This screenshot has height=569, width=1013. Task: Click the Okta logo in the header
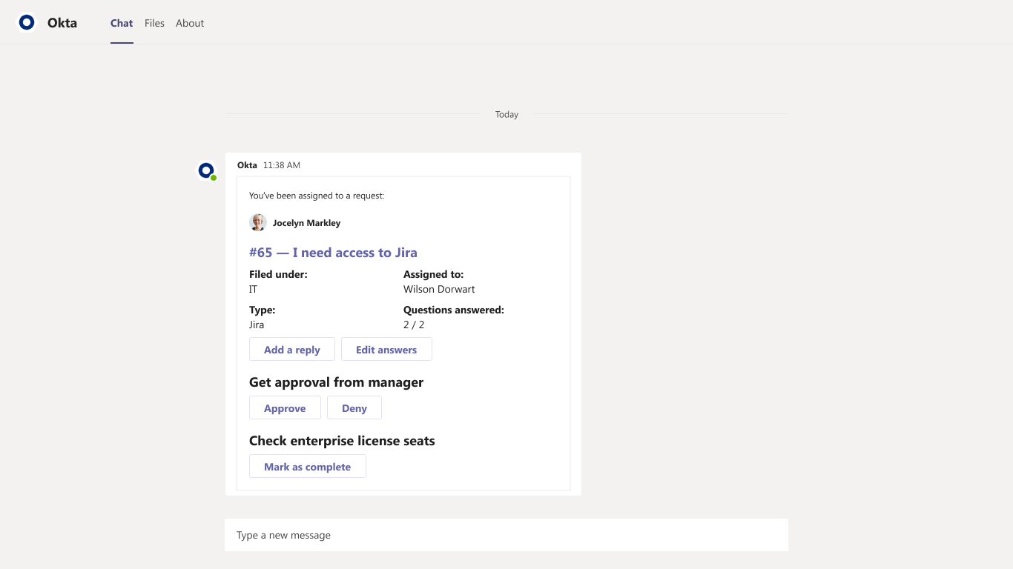27,23
